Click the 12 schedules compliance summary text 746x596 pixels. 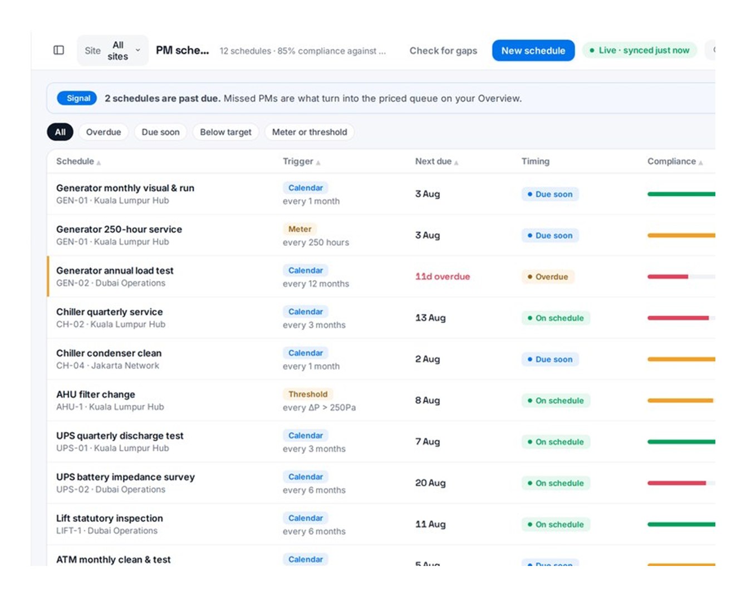303,51
